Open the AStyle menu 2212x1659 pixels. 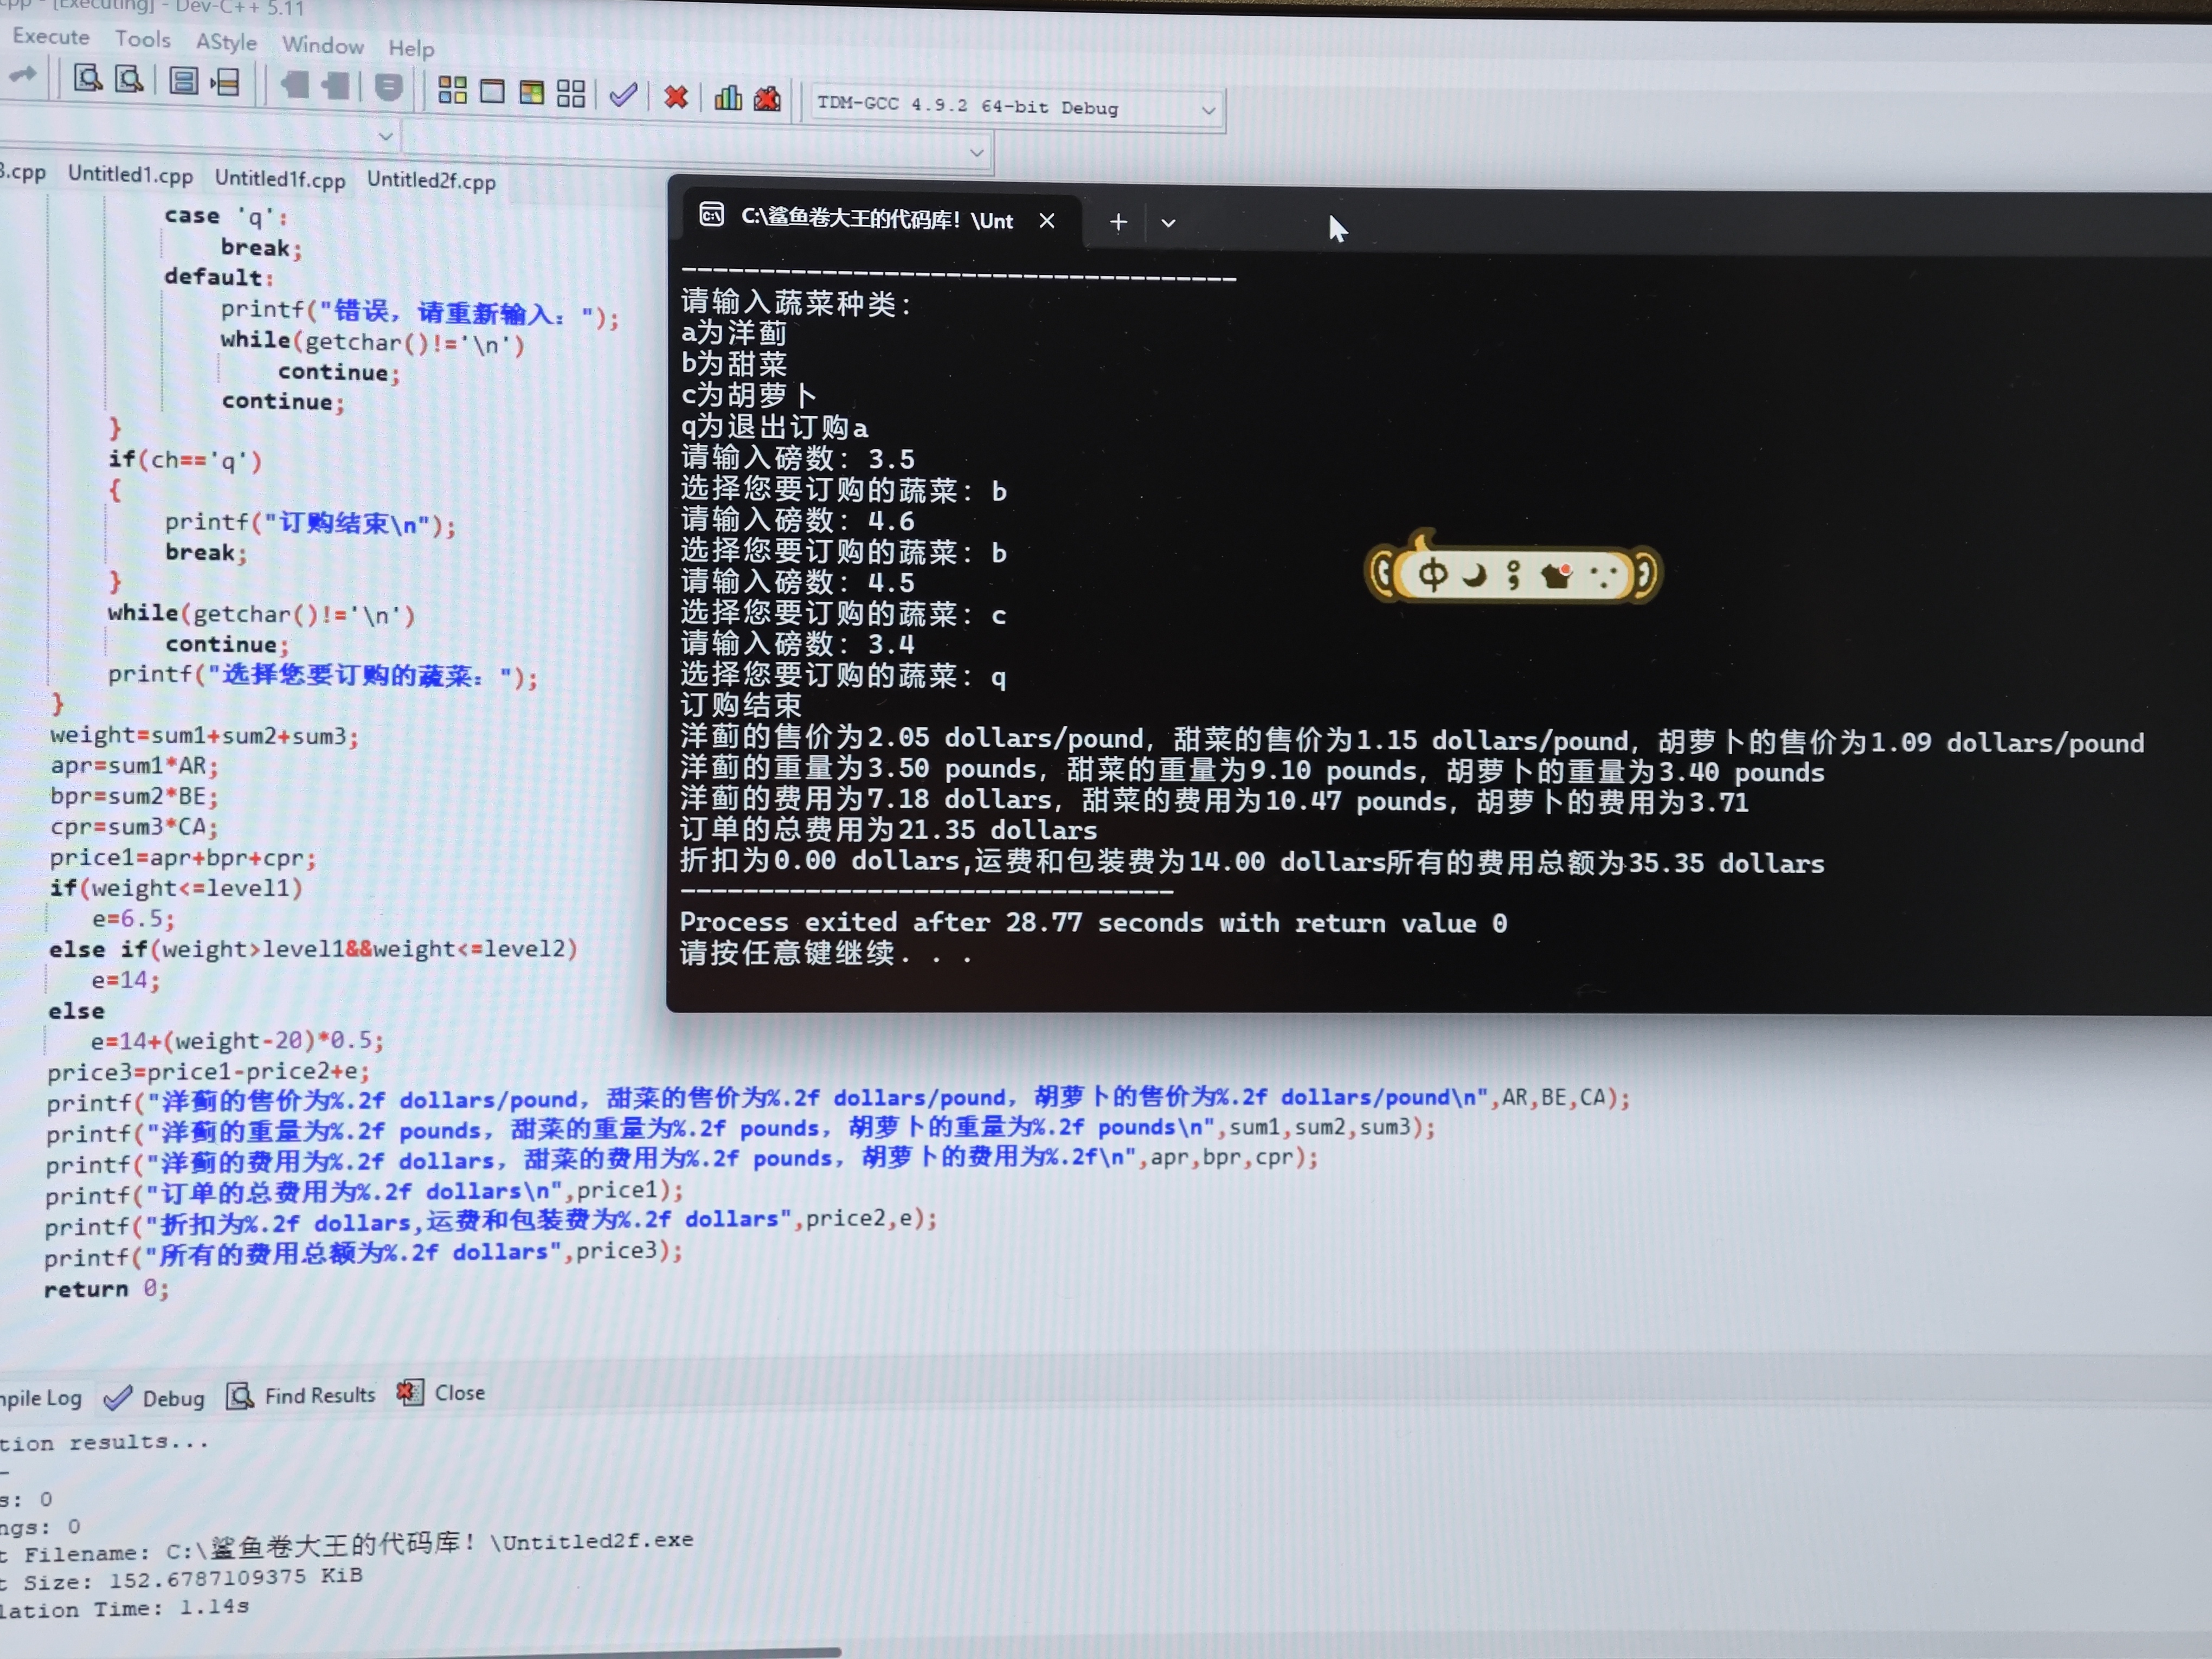tap(226, 42)
